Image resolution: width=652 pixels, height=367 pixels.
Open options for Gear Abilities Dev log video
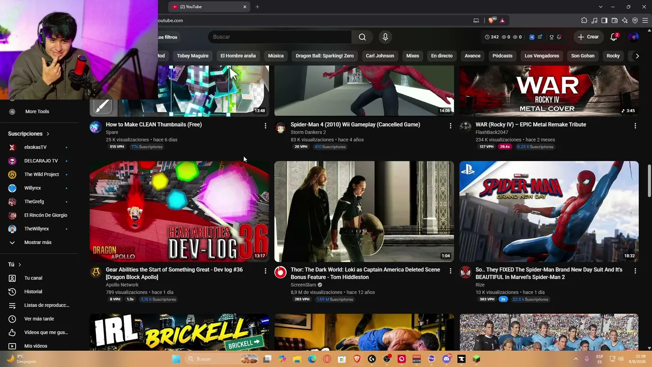pos(265,271)
